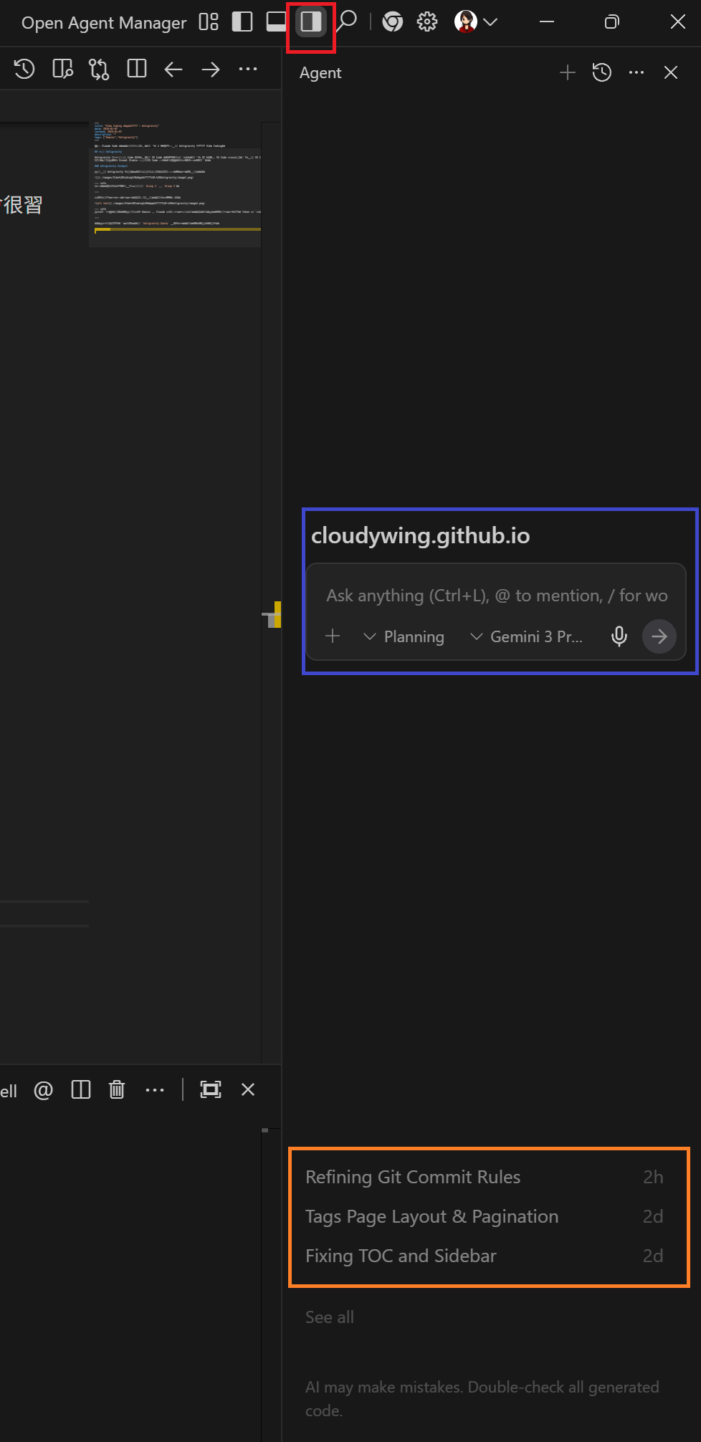Toggle the bottom panel layout icon
The height and width of the screenshot is (1442, 701).
(276, 22)
